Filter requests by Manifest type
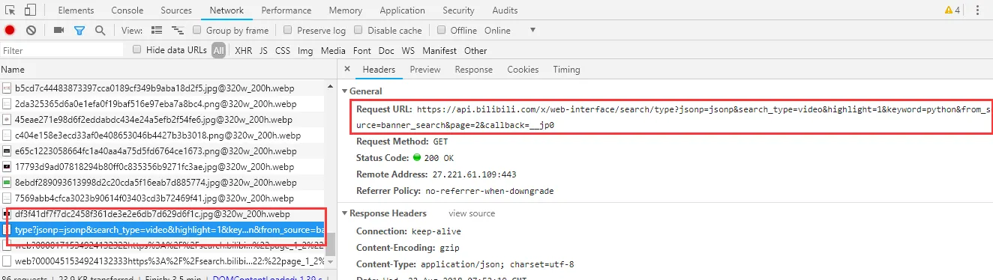Image resolution: width=993 pixels, height=280 pixels. [x=439, y=50]
